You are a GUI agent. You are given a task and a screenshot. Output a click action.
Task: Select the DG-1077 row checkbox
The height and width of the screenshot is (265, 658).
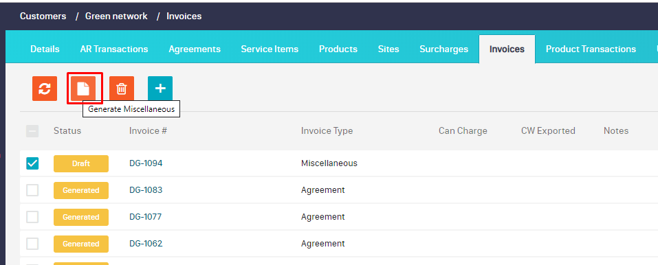(x=32, y=217)
